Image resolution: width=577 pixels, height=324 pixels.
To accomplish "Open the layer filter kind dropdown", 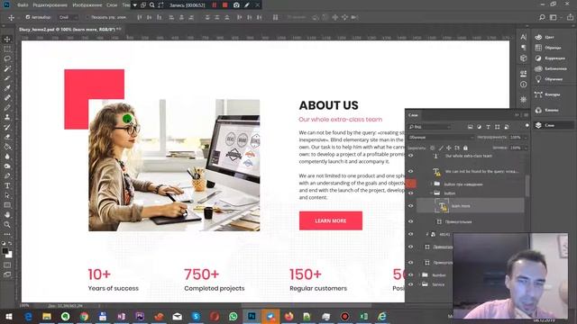I will [x=429, y=127].
